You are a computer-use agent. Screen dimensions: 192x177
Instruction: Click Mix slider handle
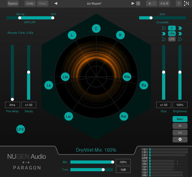click(x=113, y=162)
